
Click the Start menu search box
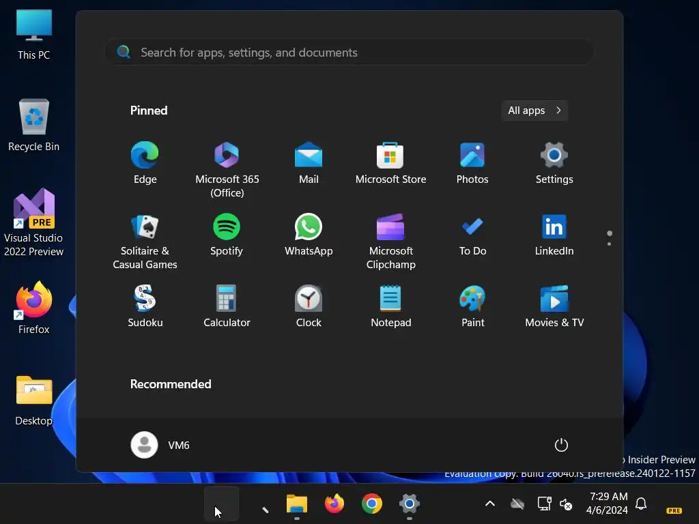click(349, 53)
